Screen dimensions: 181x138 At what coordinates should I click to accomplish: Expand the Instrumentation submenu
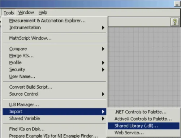[54, 28]
